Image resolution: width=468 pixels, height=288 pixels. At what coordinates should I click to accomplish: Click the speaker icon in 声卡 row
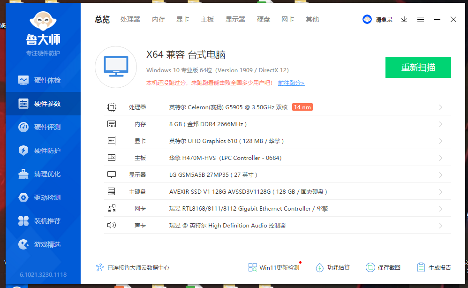[112, 225]
